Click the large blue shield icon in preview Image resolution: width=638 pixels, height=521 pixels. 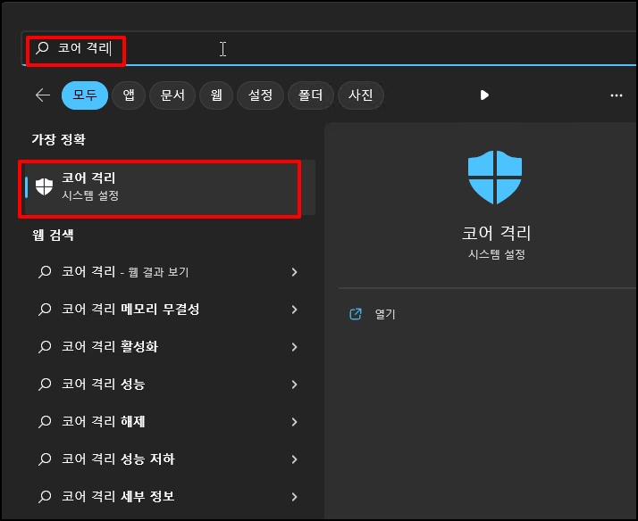pyautogui.click(x=495, y=177)
